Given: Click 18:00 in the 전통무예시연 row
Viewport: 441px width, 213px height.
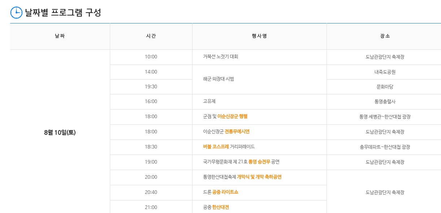Looking at the screenshot, I should 151,132.
